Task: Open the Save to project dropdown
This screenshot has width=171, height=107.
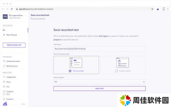Action: point(99,82)
